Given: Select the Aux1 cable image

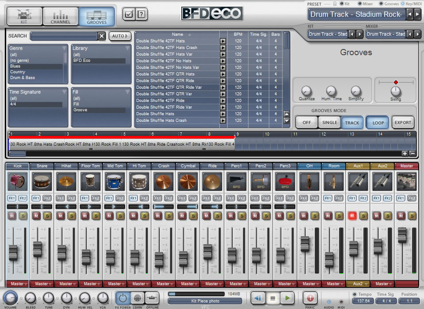Looking at the screenshot, I should 358,181.
